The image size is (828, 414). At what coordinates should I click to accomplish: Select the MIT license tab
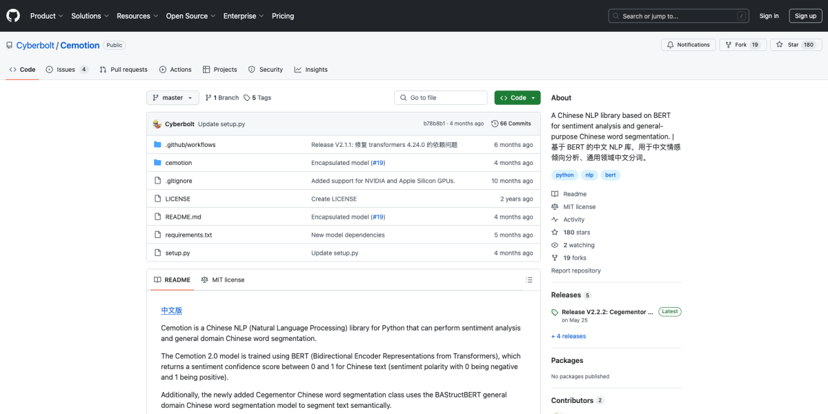click(x=222, y=280)
